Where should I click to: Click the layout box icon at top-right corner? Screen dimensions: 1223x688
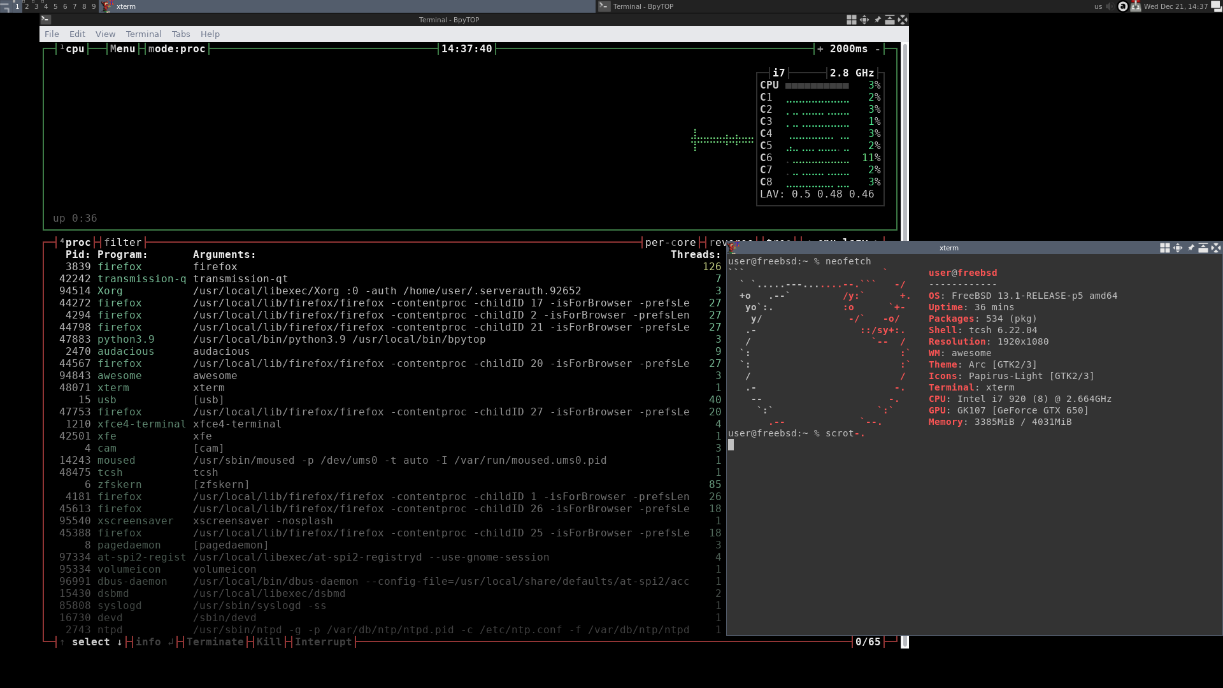(1216, 6)
